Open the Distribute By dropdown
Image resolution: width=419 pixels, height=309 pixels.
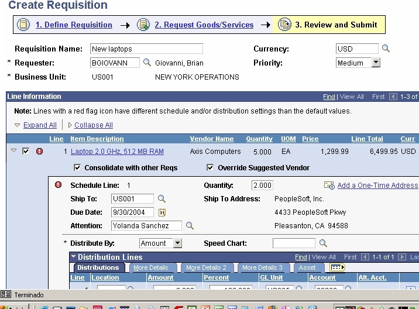tap(177, 243)
